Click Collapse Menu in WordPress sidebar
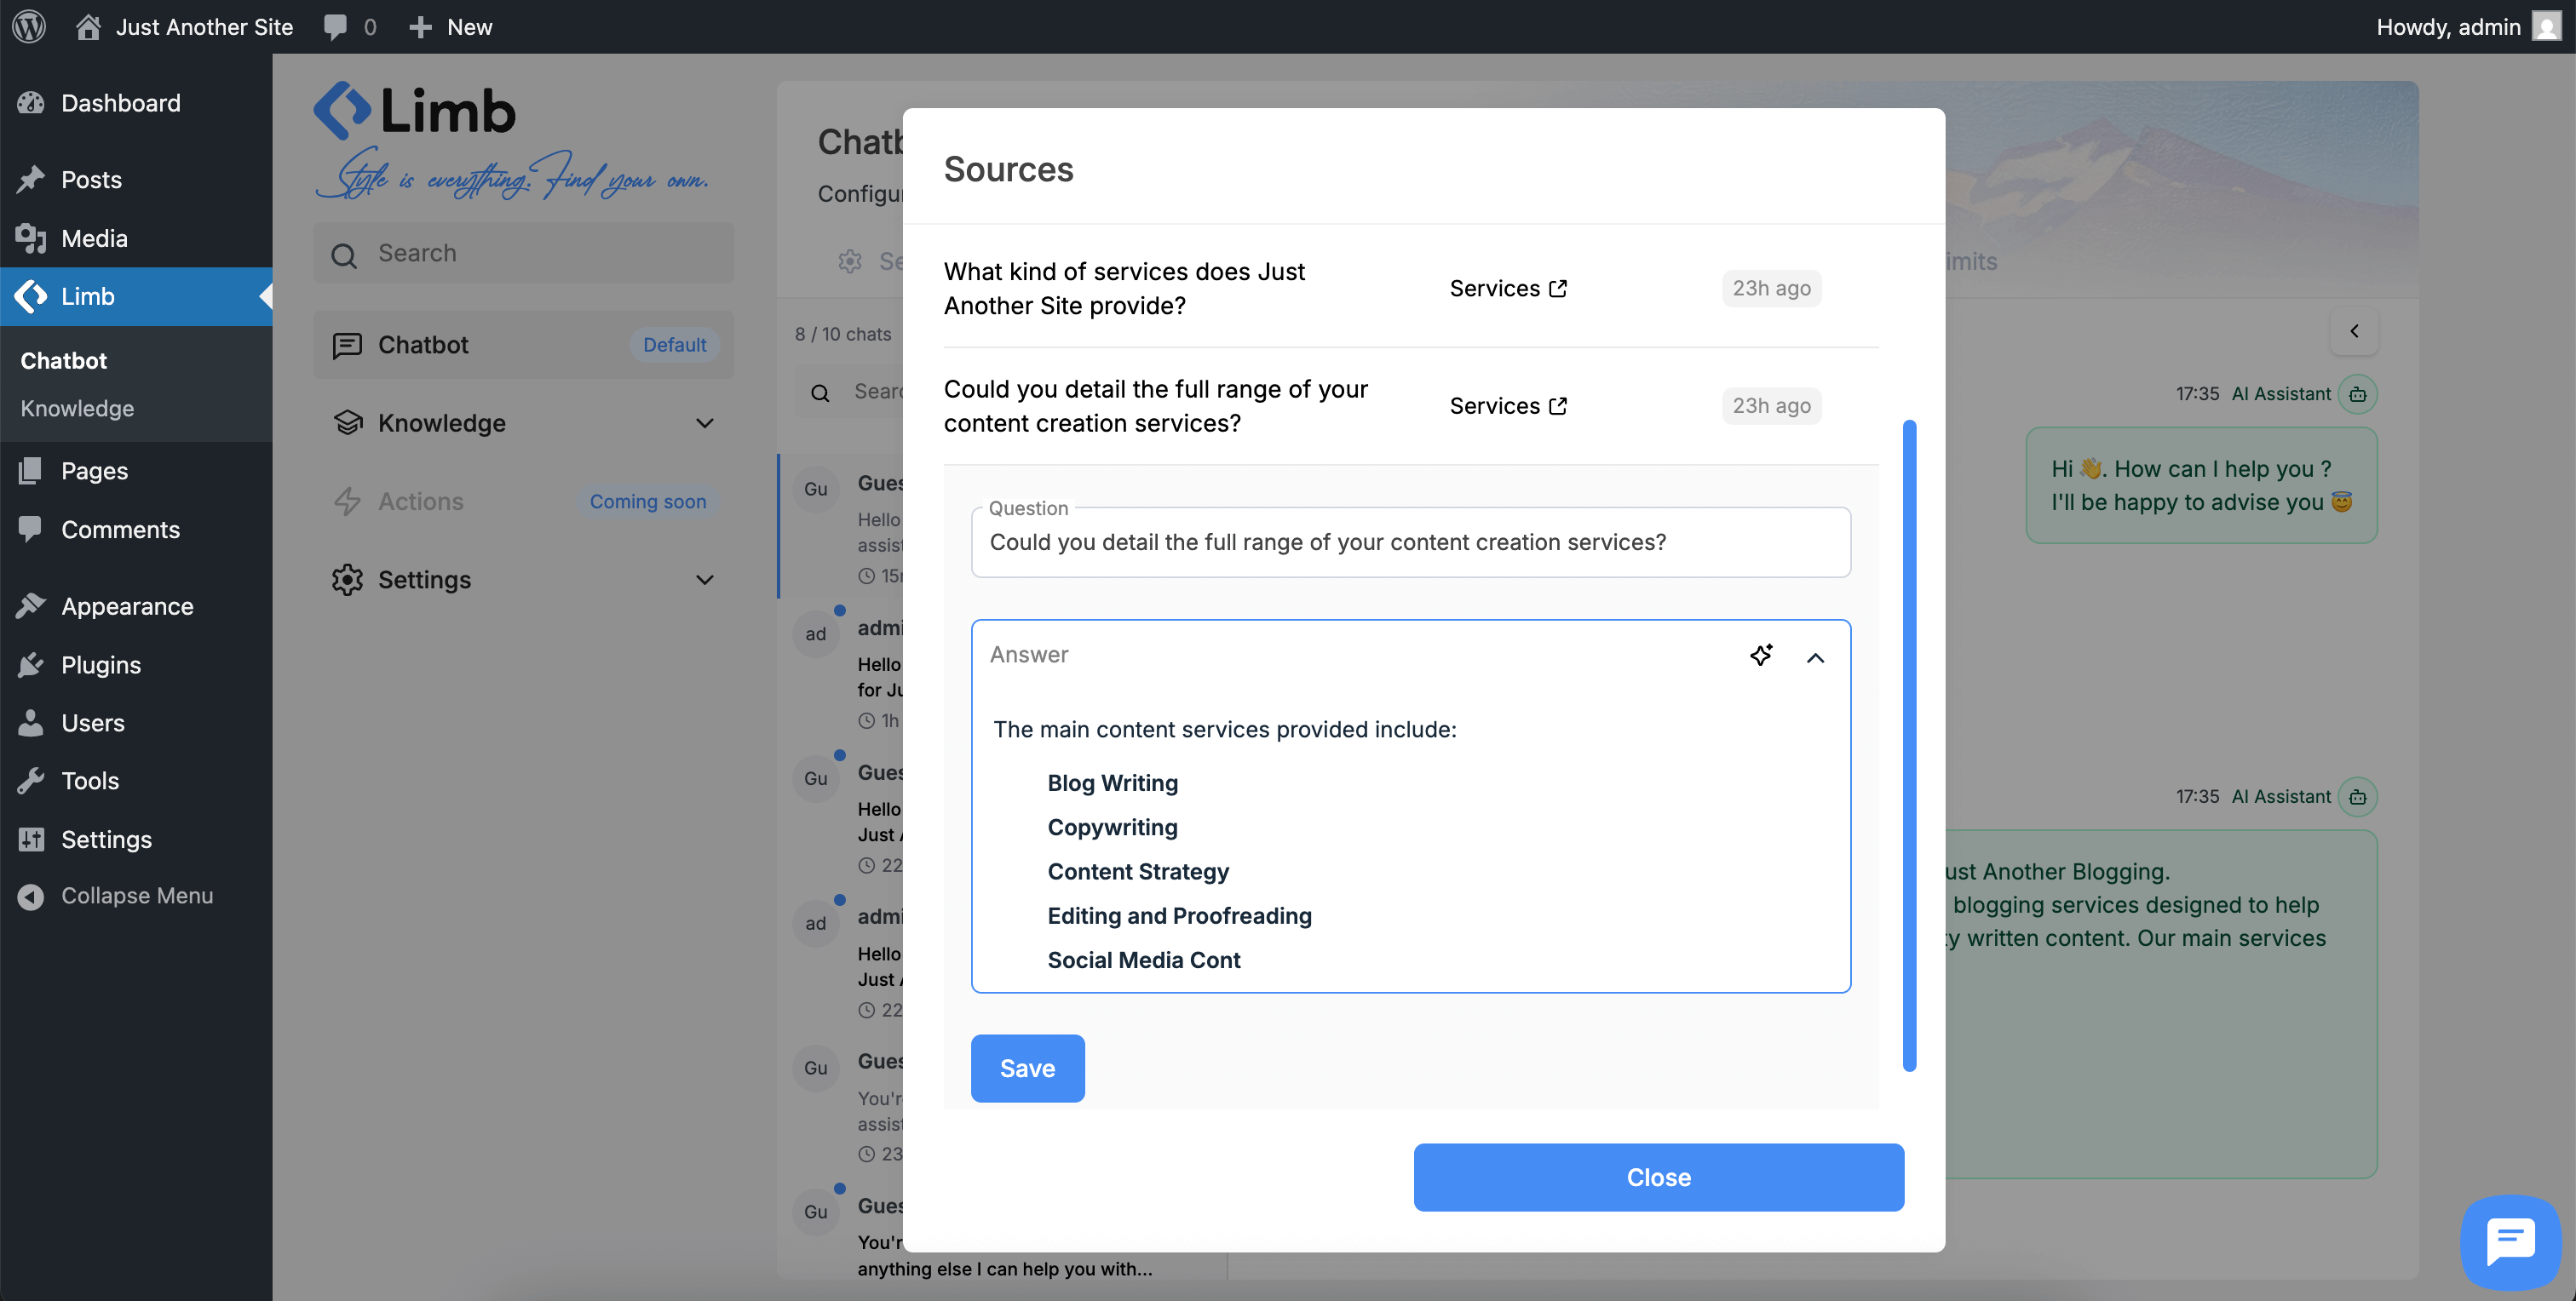 136,897
